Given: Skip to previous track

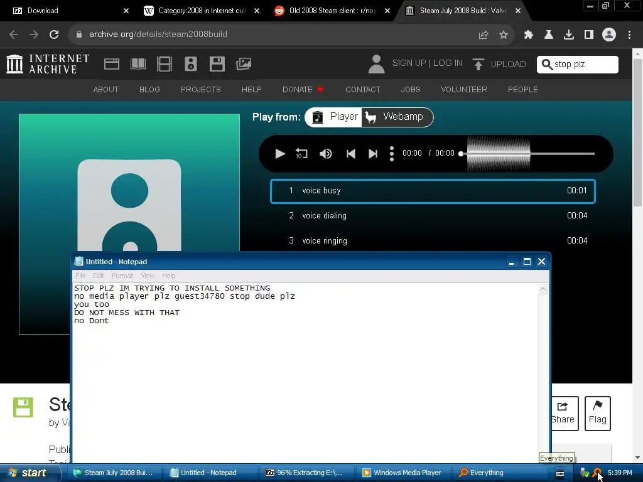Looking at the screenshot, I should [350, 154].
